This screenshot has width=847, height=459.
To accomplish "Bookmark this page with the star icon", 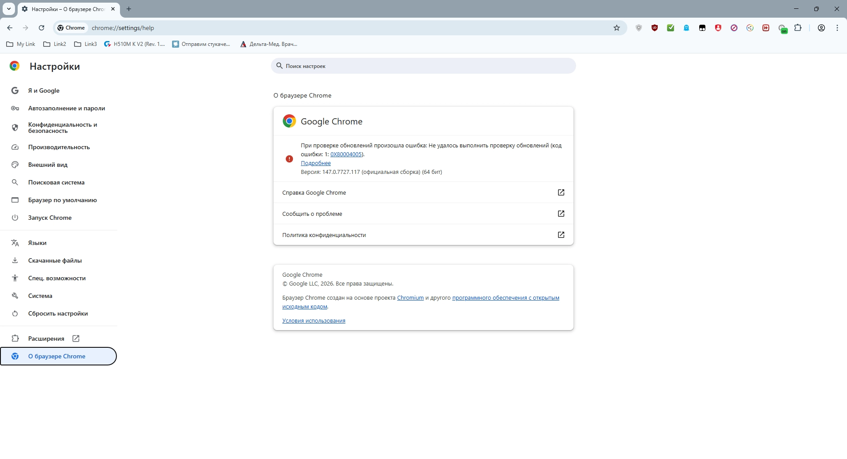I will 617,28.
